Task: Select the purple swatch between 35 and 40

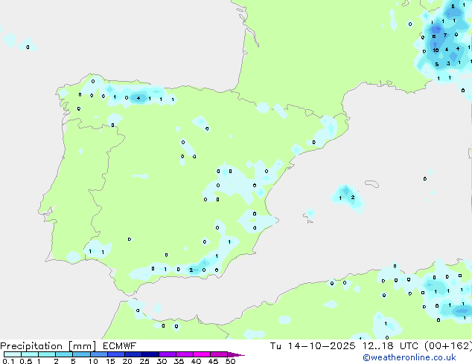Action: coord(187,355)
